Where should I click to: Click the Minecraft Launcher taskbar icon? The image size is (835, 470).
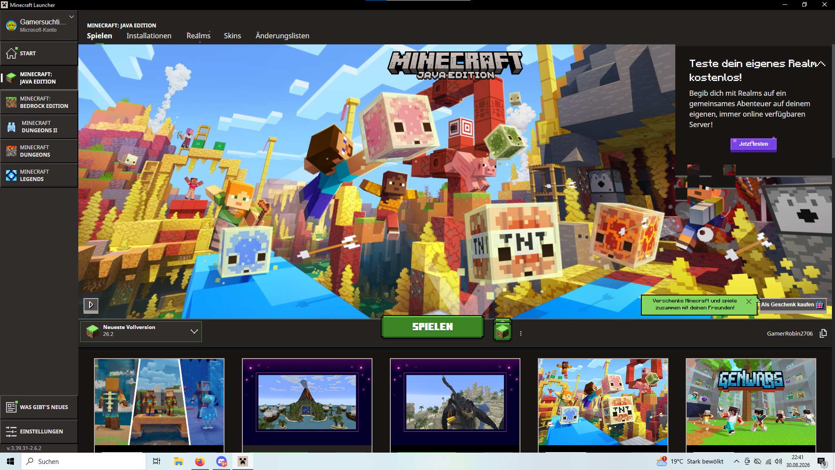coord(243,461)
